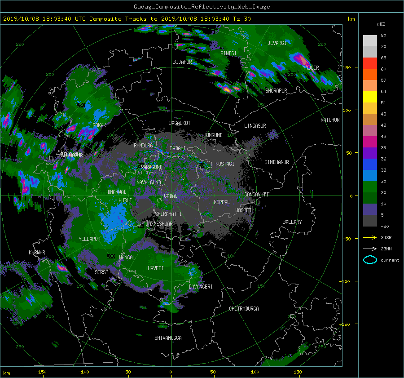Select the BALLARY map label
Image resolution: width=404 pixels, height=378 pixels.
[292, 222]
